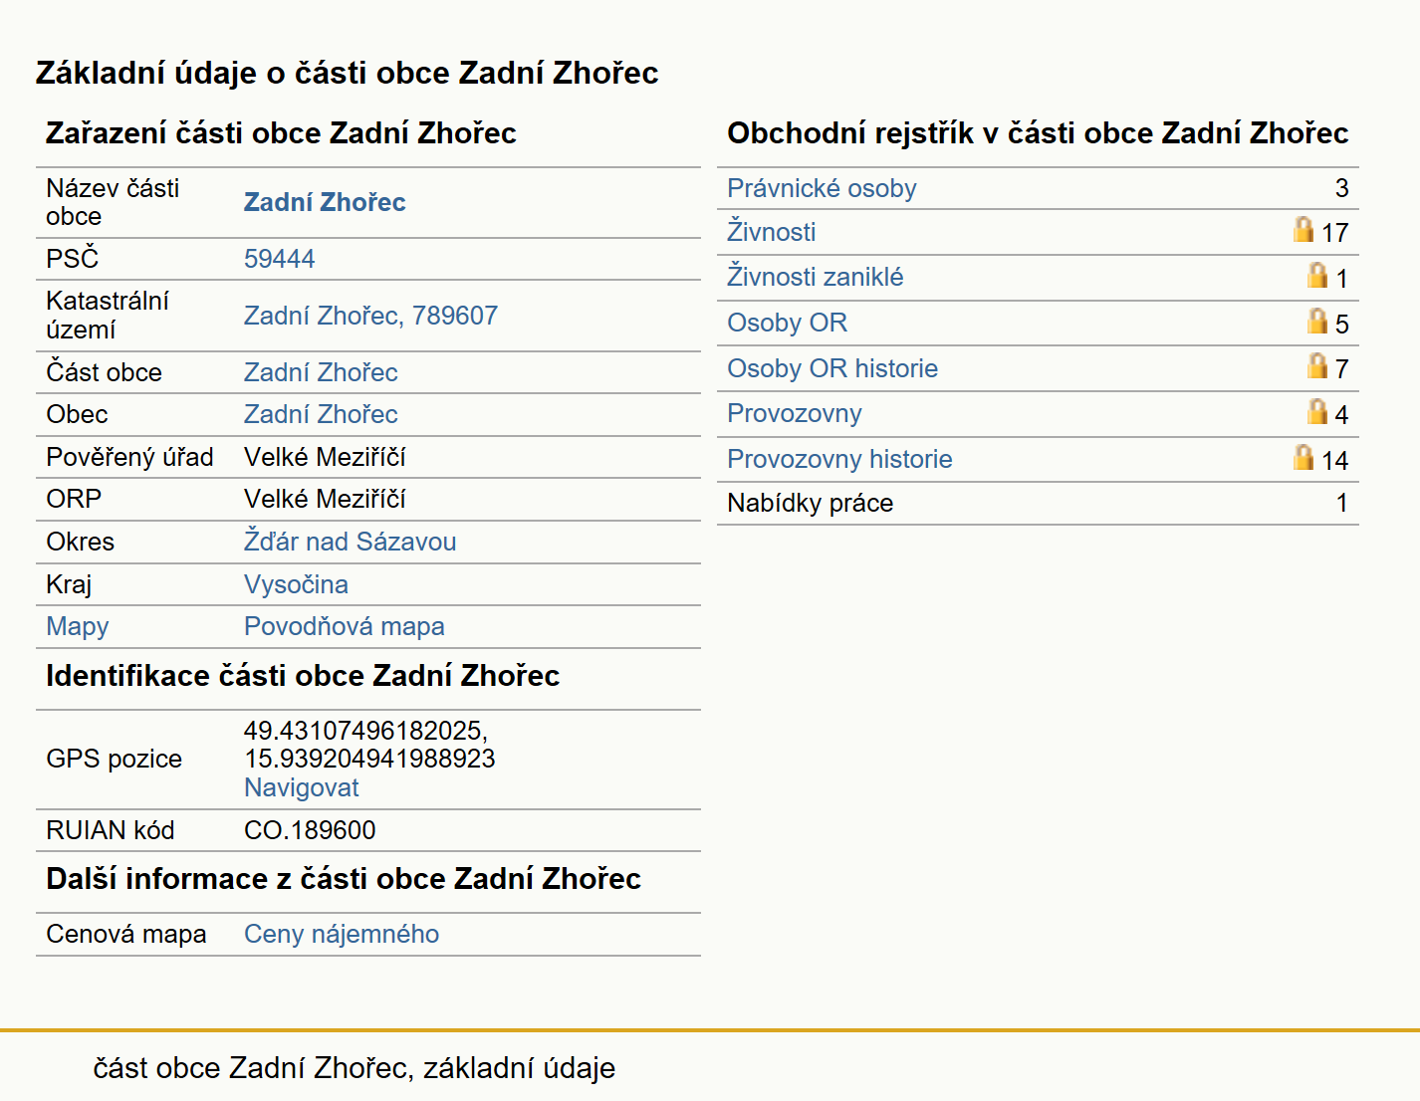Open Živnosti zaniklé listing
The height and width of the screenshot is (1101, 1420).
pos(815,277)
